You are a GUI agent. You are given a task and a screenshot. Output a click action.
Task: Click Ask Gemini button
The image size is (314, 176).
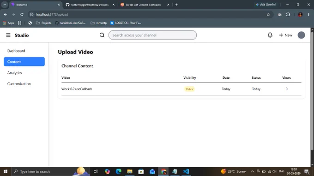[x=266, y=5]
